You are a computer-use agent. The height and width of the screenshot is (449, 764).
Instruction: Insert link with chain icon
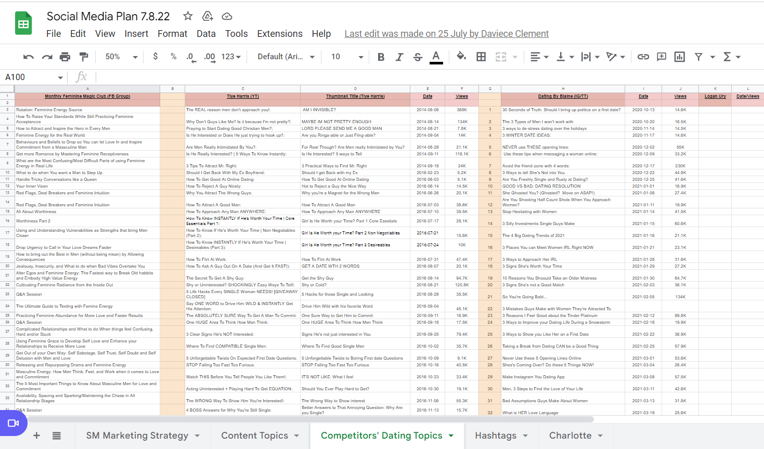tap(643, 57)
